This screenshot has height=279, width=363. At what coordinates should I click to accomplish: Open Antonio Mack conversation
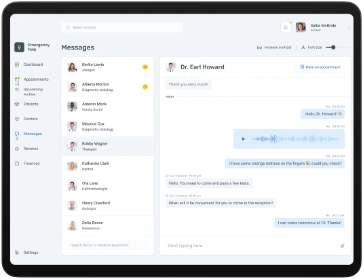click(108, 107)
